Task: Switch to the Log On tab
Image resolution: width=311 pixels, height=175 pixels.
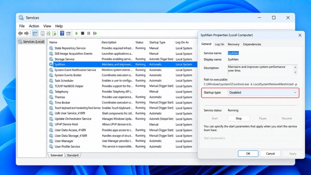Action: (x=220, y=44)
